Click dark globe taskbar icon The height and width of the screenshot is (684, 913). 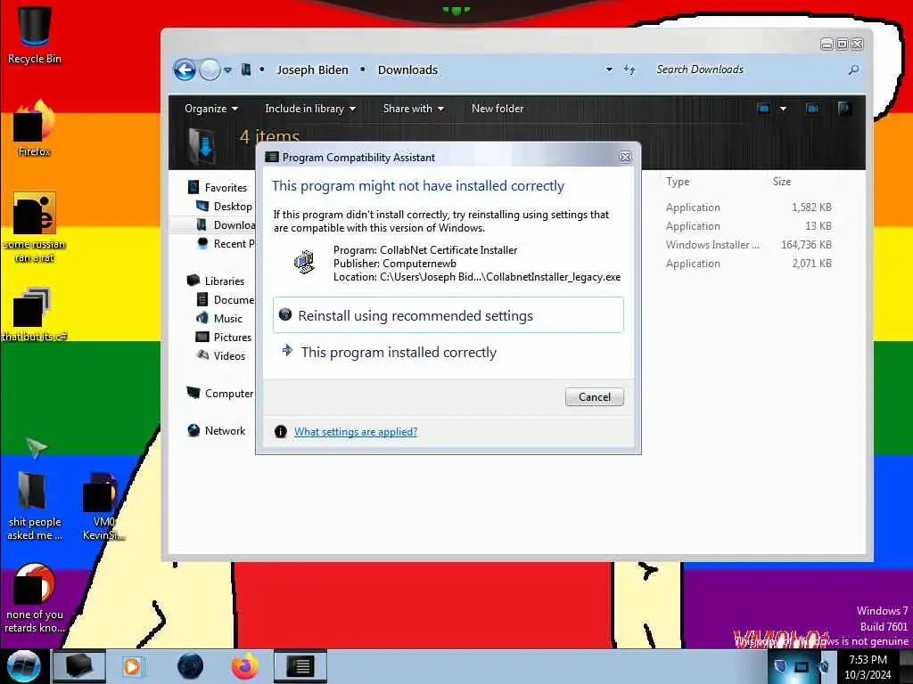coord(190,666)
